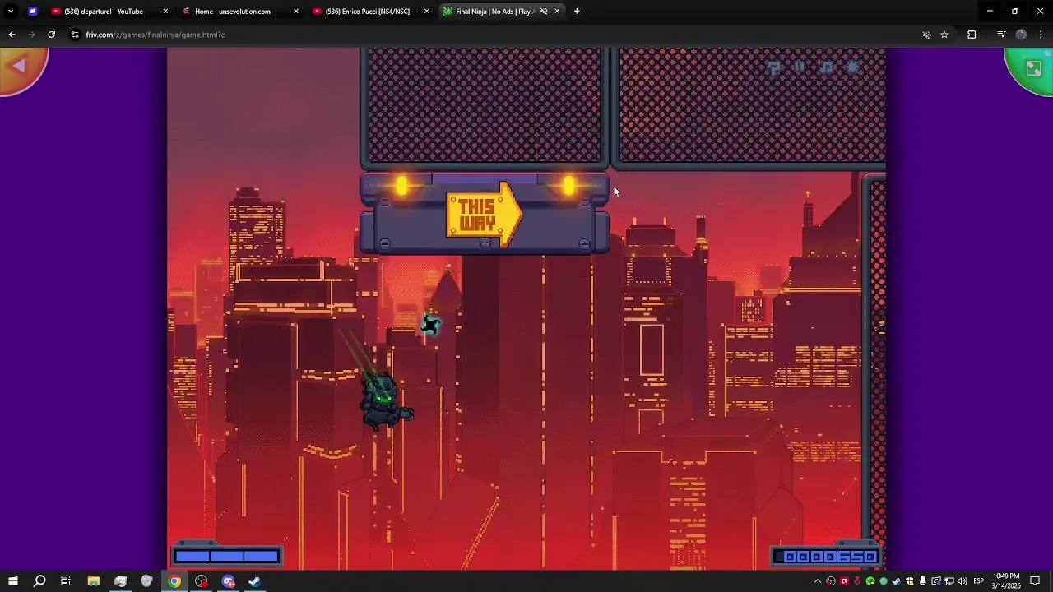1053x592 pixels.
Task: Open the Chrome extensions puzzle icon
Action: [972, 35]
